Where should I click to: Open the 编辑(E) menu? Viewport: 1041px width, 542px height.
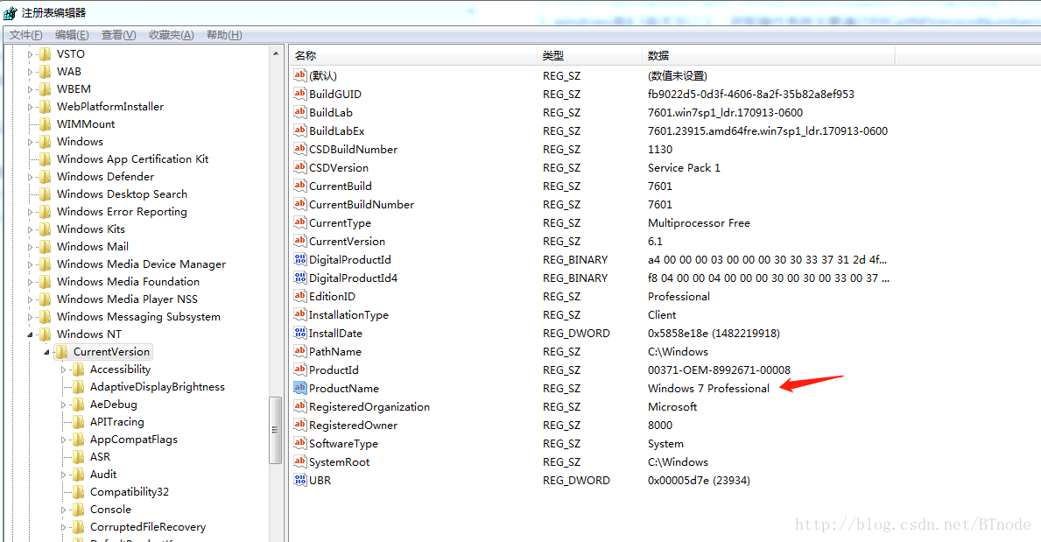[72, 35]
